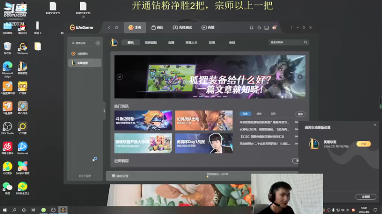Close the 应用自动更新设置 popup
382x214 pixels.
[375, 125]
